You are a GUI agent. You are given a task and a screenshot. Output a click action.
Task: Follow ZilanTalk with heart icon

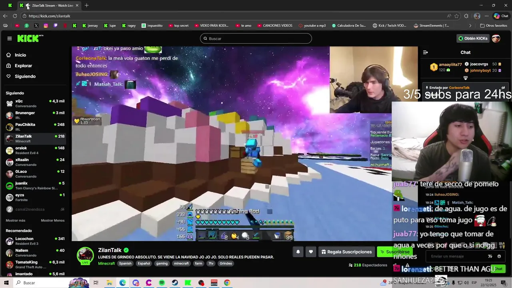click(x=311, y=252)
